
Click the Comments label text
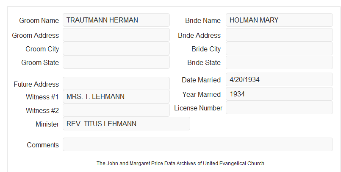point(43,145)
